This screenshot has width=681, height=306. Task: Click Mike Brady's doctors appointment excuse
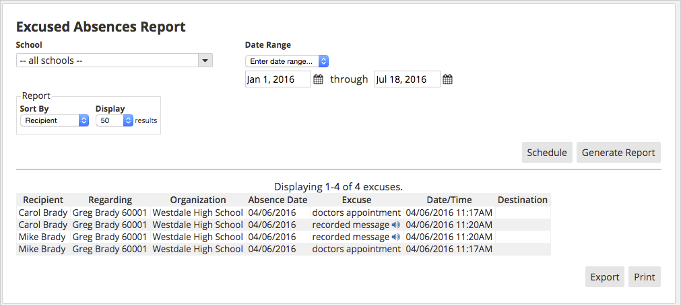(x=356, y=250)
